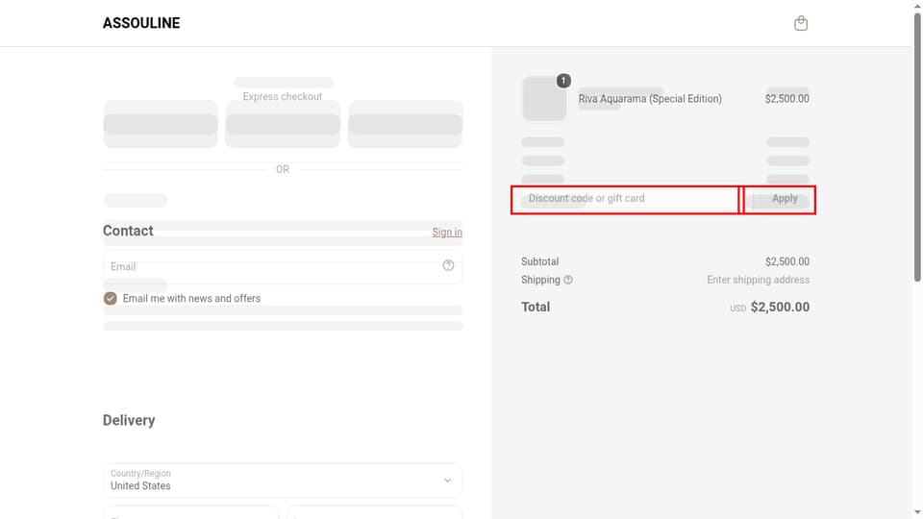Click the Apply discount button
923x519 pixels.
coord(780,200)
